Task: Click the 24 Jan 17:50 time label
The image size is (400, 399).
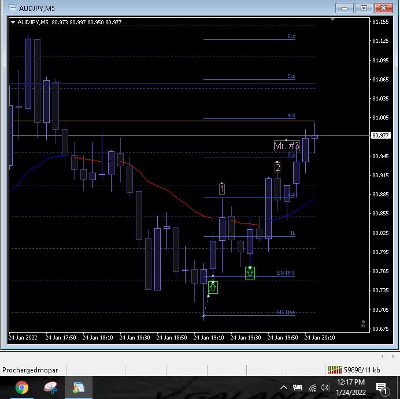Action: 61,338
